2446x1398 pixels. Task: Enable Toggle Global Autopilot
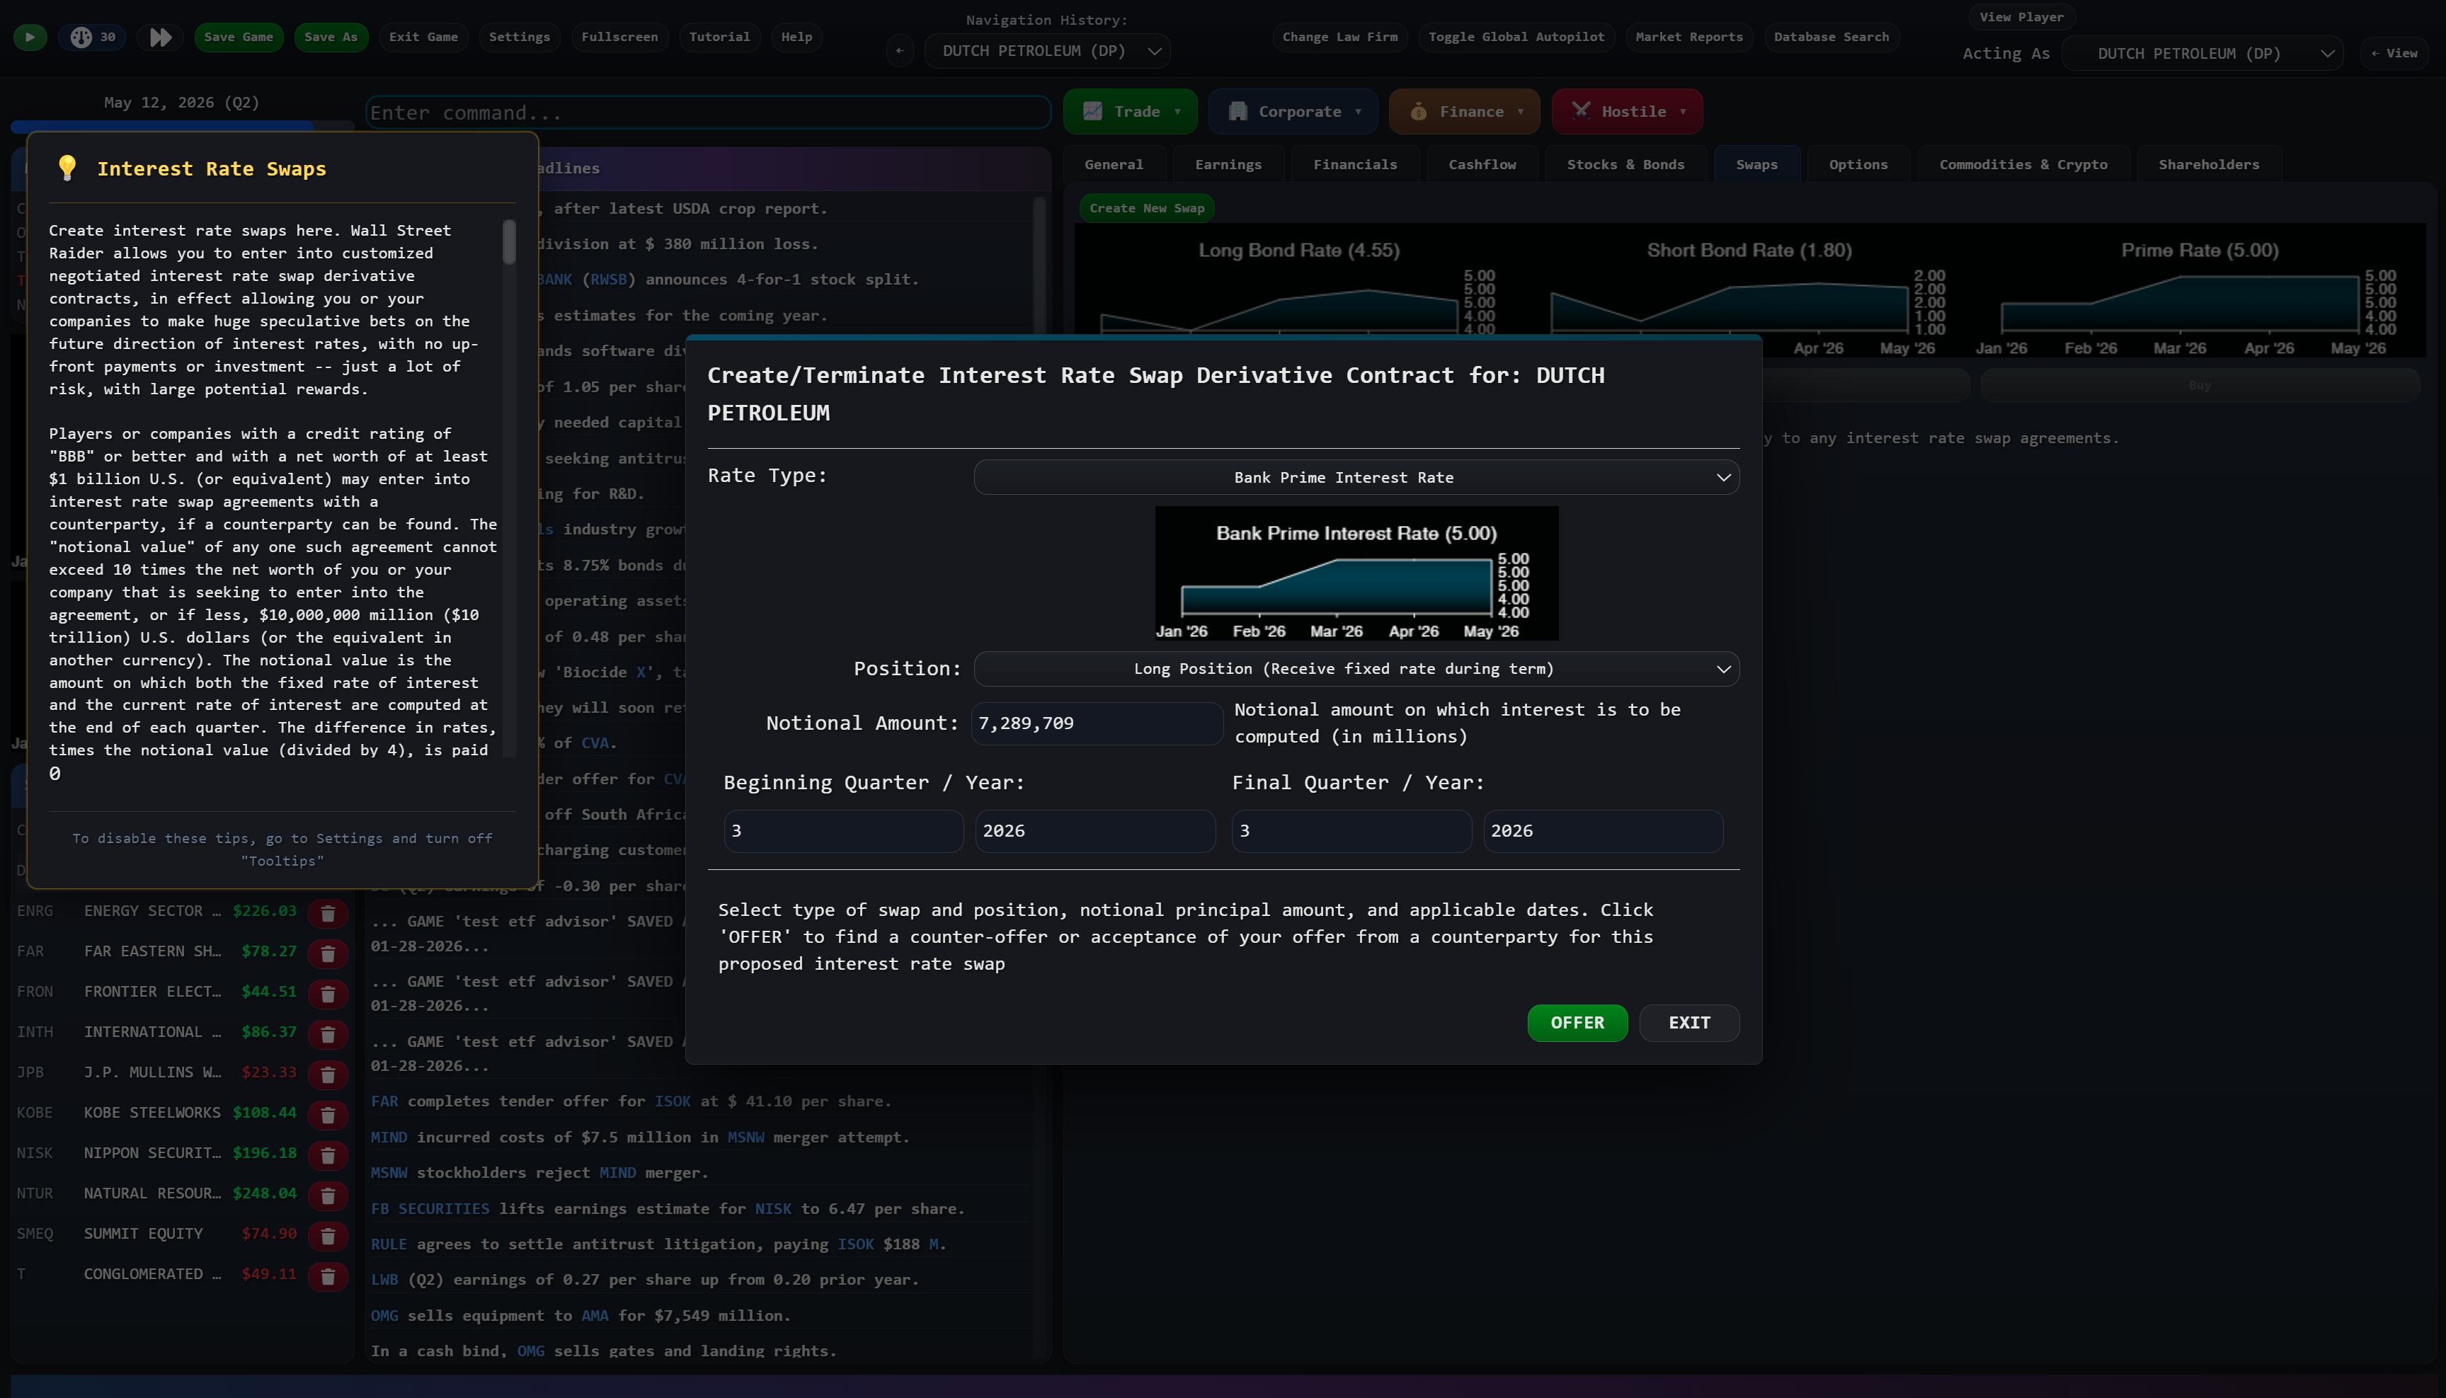click(x=1516, y=38)
